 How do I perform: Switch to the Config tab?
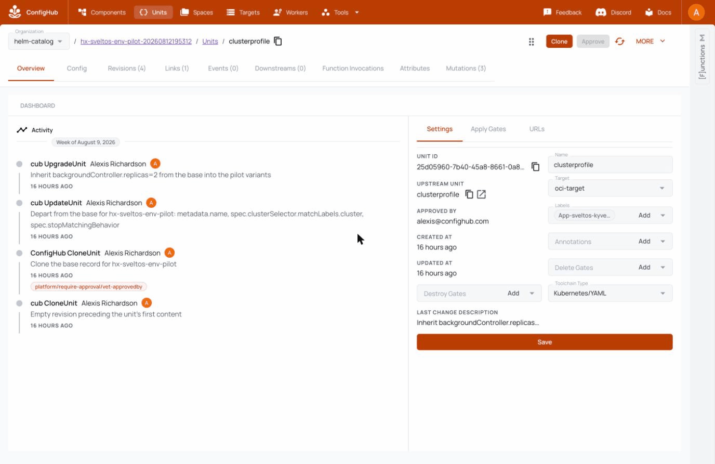point(77,69)
